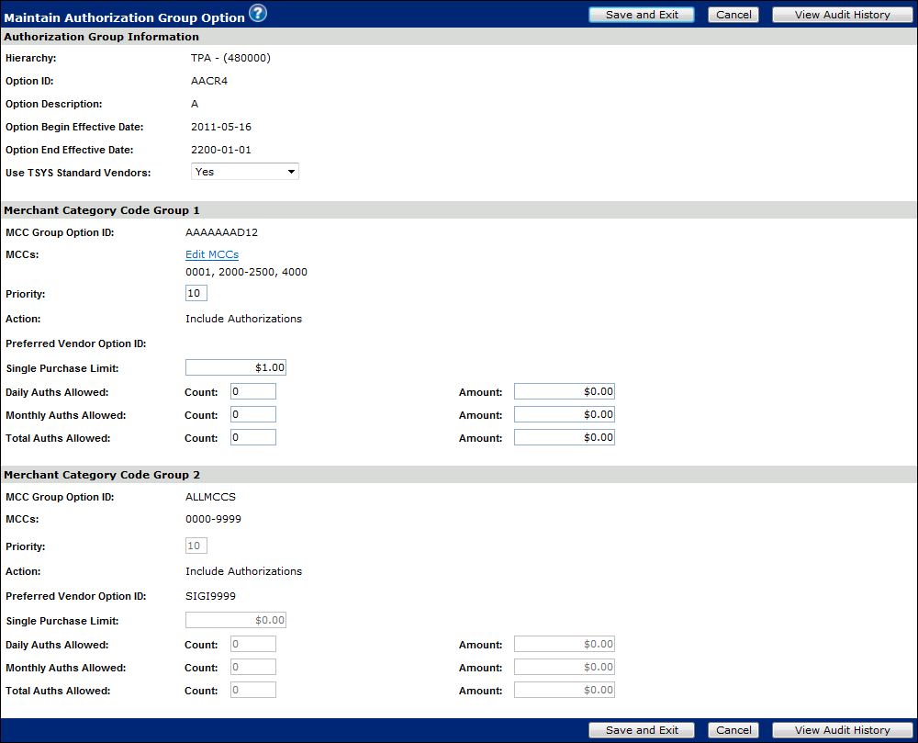Click Daily Auths Allowed Amount field in Group 1

pyautogui.click(x=564, y=392)
